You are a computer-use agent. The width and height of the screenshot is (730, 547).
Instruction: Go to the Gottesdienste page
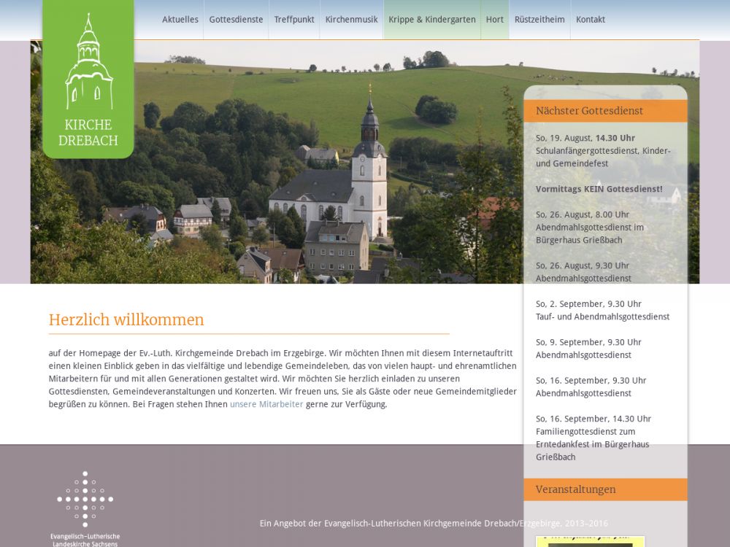(x=236, y=20)
